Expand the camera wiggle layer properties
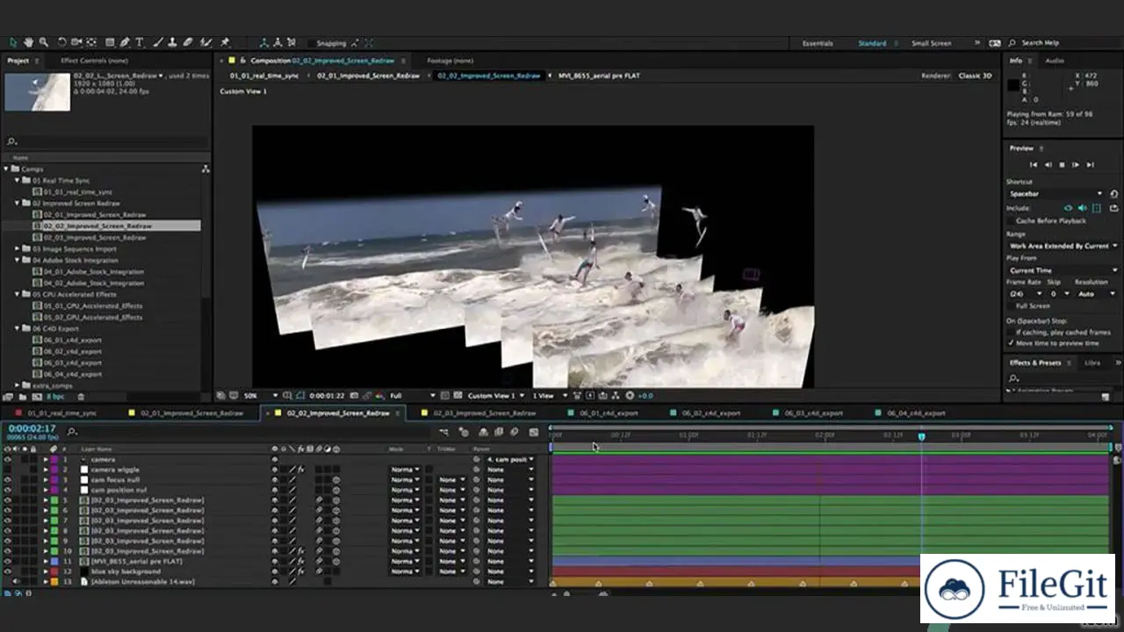 46,470
